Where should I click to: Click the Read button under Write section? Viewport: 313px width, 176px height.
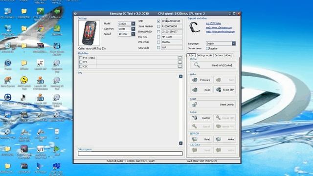[x=201, y=90]
